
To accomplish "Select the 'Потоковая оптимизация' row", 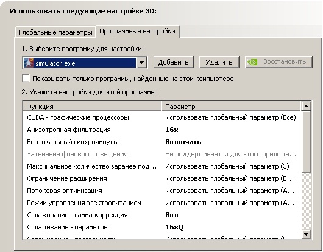I will pyautogui.click(x=161, y=191).
